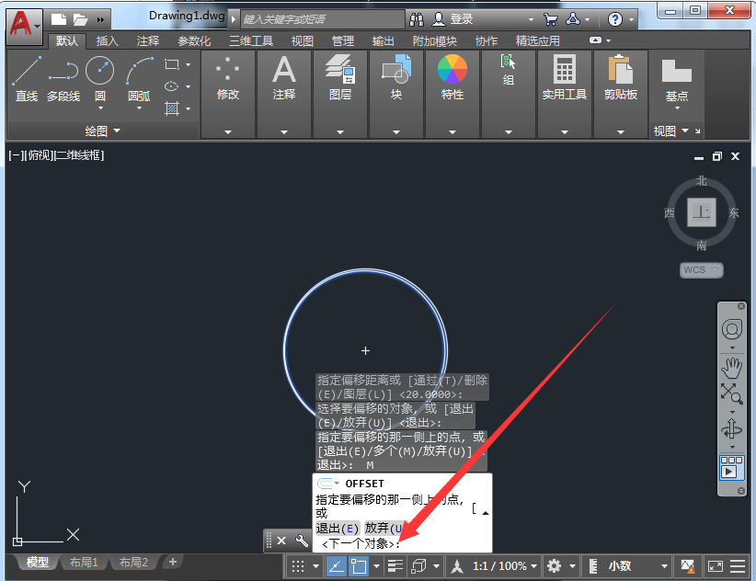This screenshot has width=756, height=581.
Task: Click the viewport label [俯视]
Action: 39,155
